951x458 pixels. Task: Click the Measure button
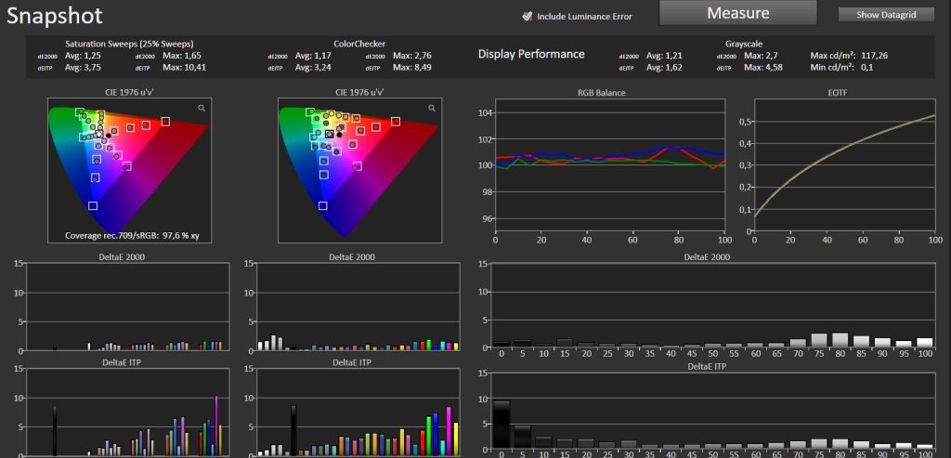pyautogui.click(x=737, y=13)
